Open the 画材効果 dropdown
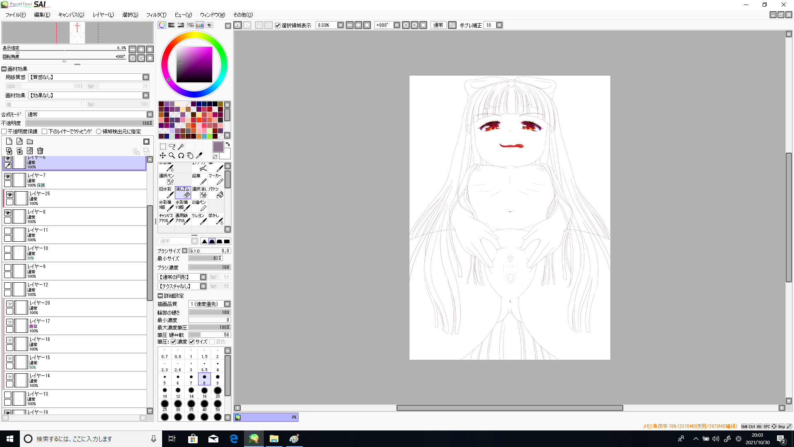The width and height of the screenshot is (794, 447). pyautogui.click(x=146, y=96)
